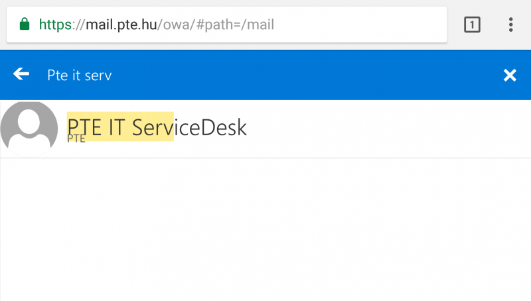Tap the 'iceDesk' unhighlighted end of the name
The height and width of the screenshot is (301, 531).
210,127
